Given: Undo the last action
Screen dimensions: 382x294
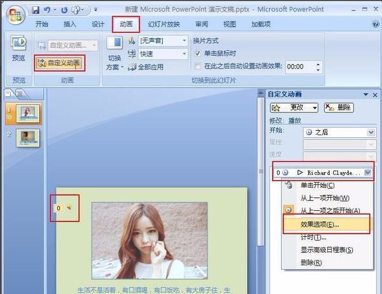Looking at the screenshot, I should [46, 10].
